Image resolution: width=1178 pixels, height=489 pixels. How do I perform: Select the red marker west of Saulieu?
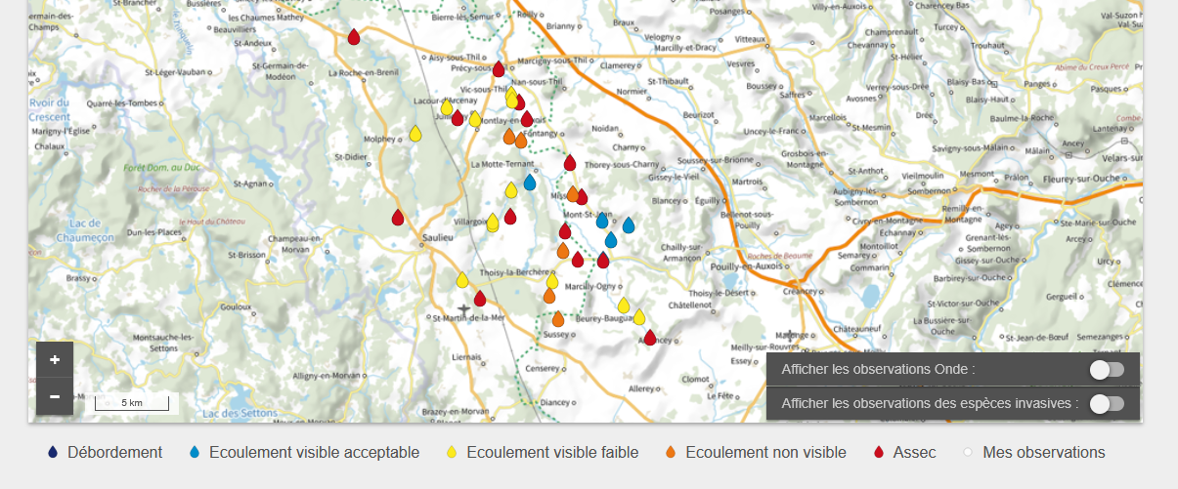coord(398,218)
